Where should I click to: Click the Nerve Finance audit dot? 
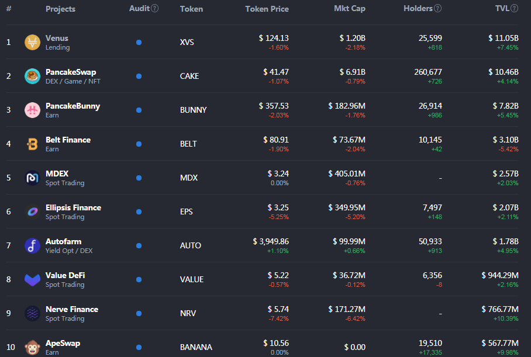coord(139,313)
